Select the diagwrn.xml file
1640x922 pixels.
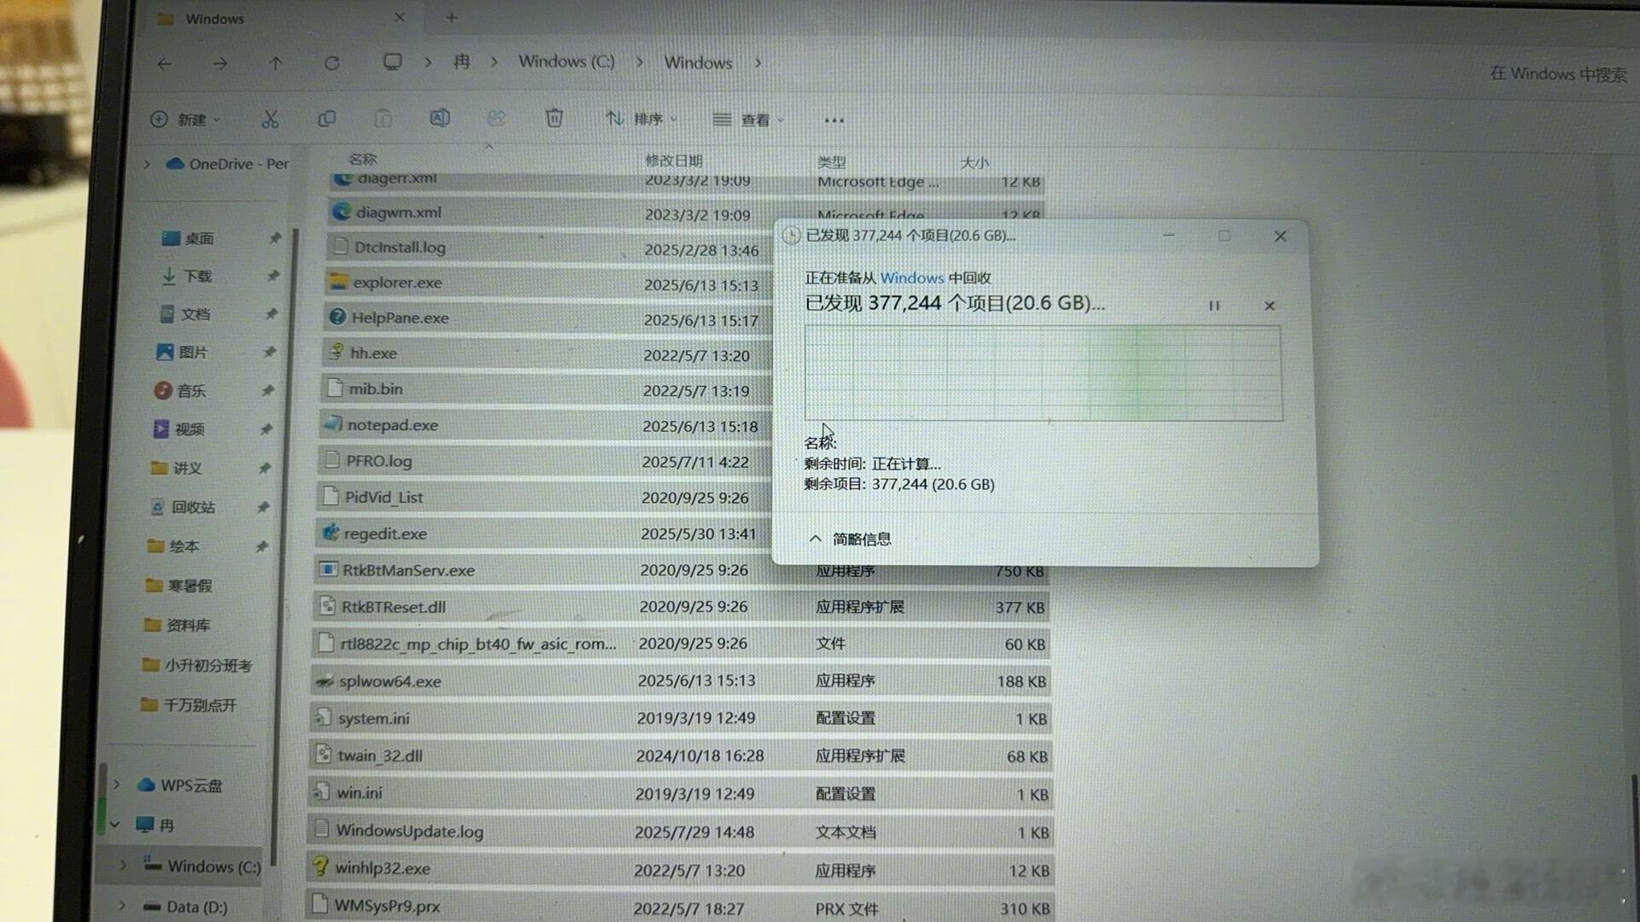[x=398, y=212]
